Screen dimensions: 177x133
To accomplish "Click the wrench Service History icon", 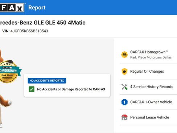I will click(124, 87).
